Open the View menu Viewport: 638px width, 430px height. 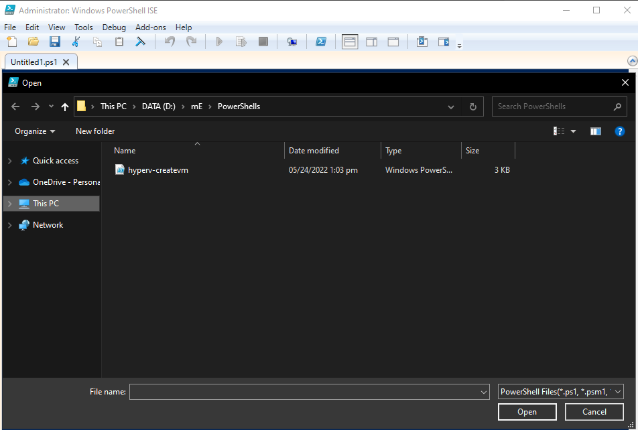click(56, 27)
